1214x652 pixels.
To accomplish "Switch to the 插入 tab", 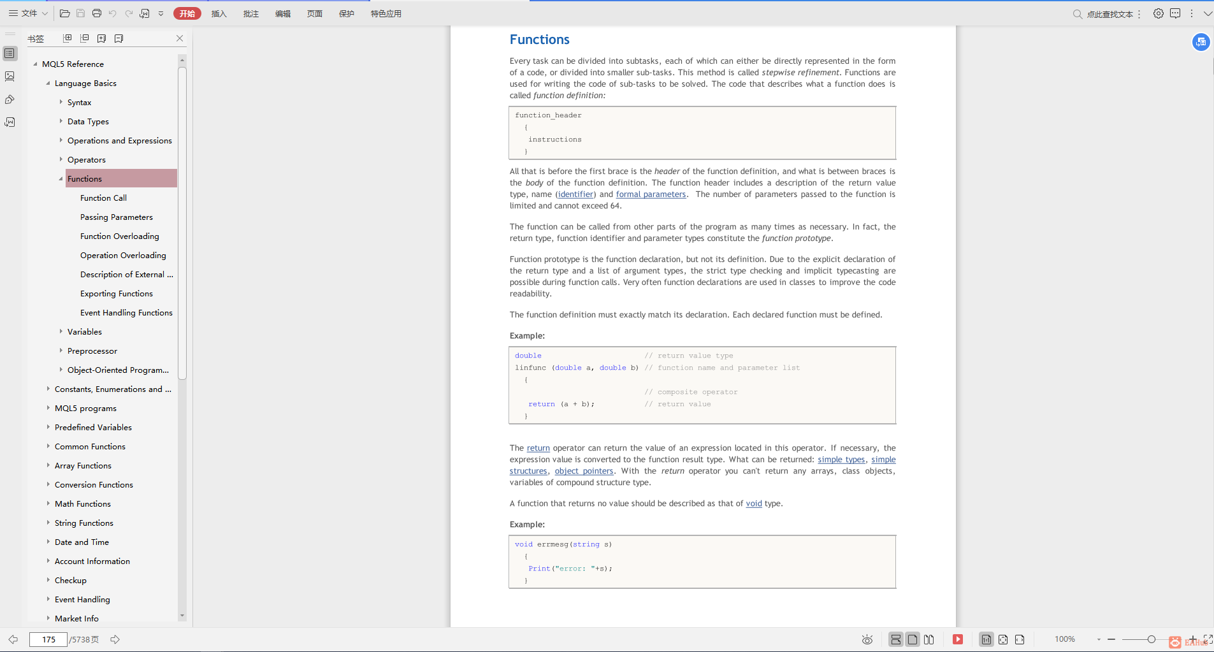I will [219, 13].
